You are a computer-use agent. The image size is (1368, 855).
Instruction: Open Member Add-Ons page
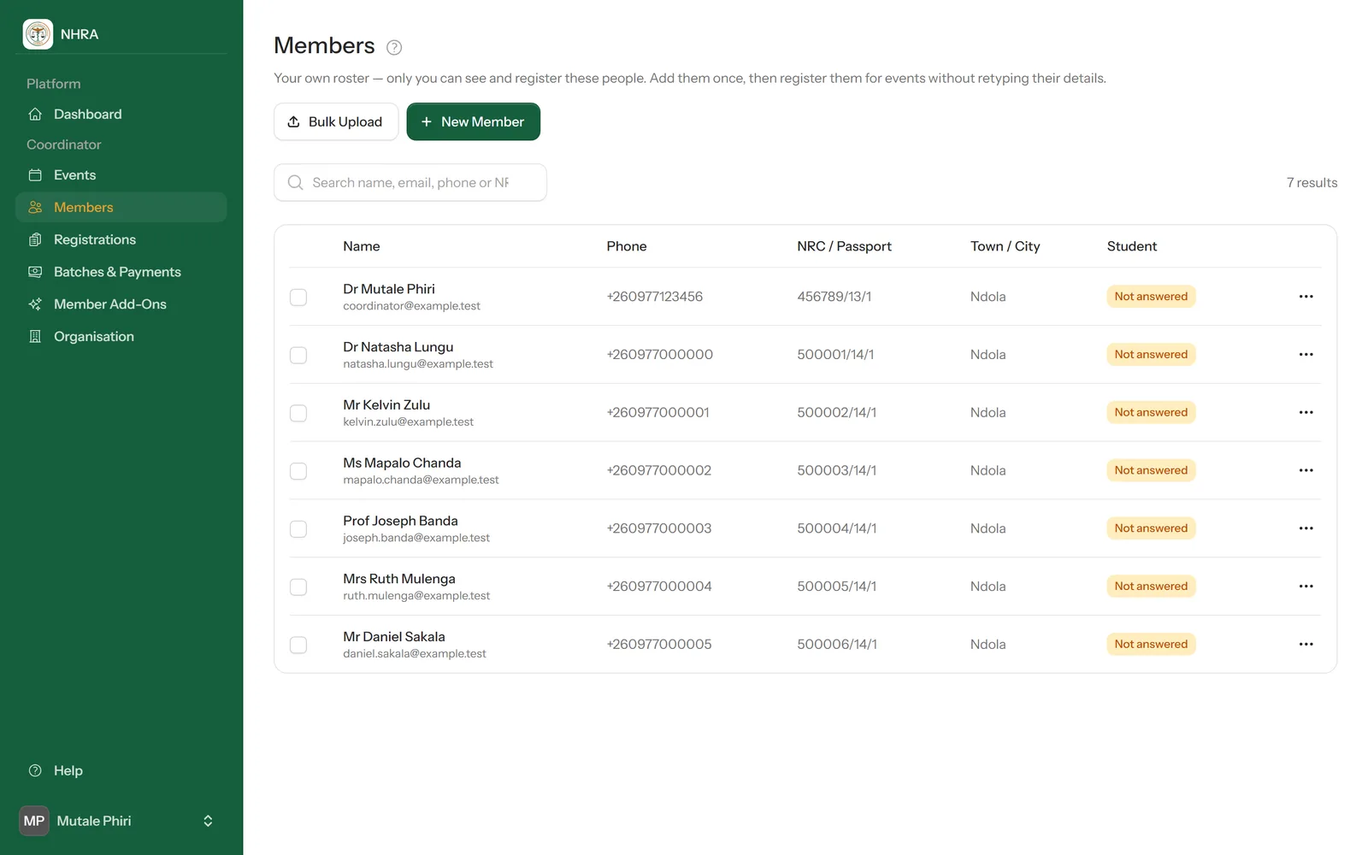tap(121, 304)
